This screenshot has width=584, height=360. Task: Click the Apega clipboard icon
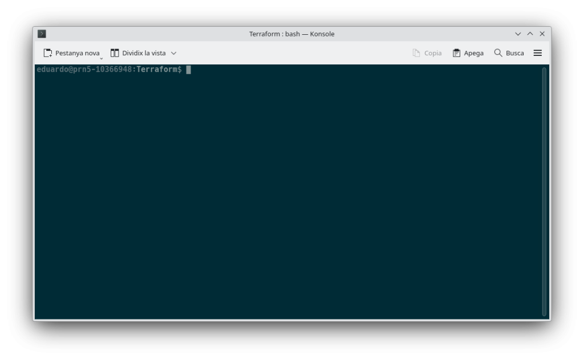(x=456, y=53)
